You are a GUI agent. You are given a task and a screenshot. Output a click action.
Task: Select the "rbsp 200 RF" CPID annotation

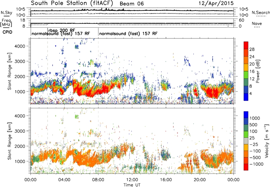point(62,30)
